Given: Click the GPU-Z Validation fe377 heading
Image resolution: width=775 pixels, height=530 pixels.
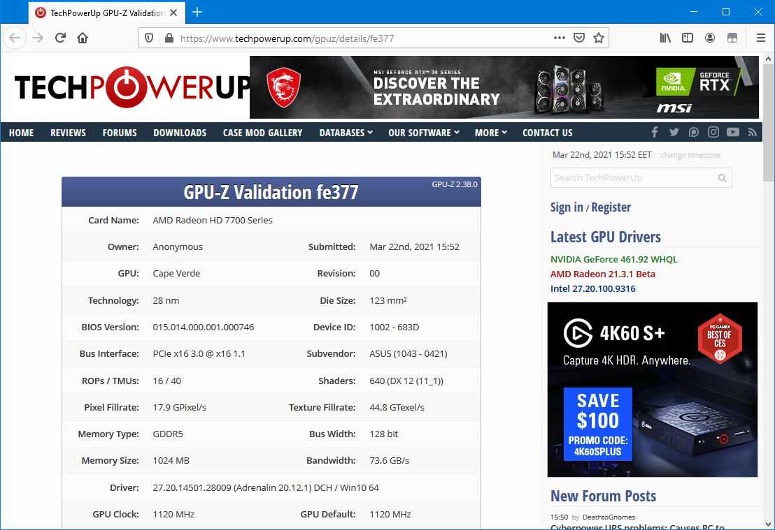Looking at the screenshot, I should (271, 192).
